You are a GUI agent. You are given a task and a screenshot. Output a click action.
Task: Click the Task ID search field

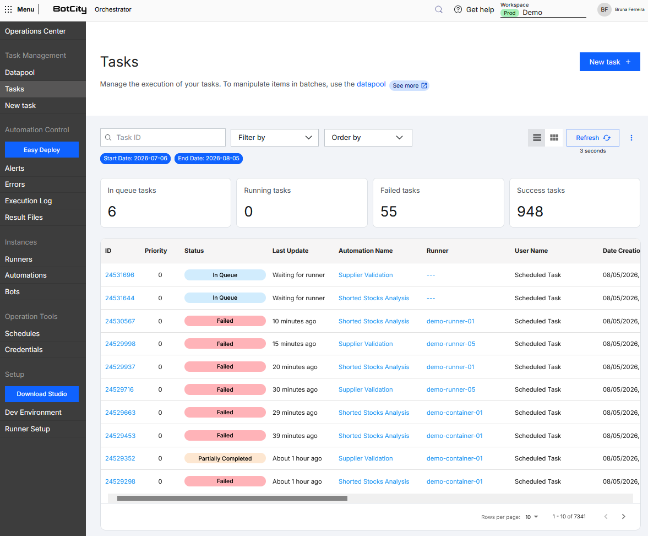coord(163,138)
